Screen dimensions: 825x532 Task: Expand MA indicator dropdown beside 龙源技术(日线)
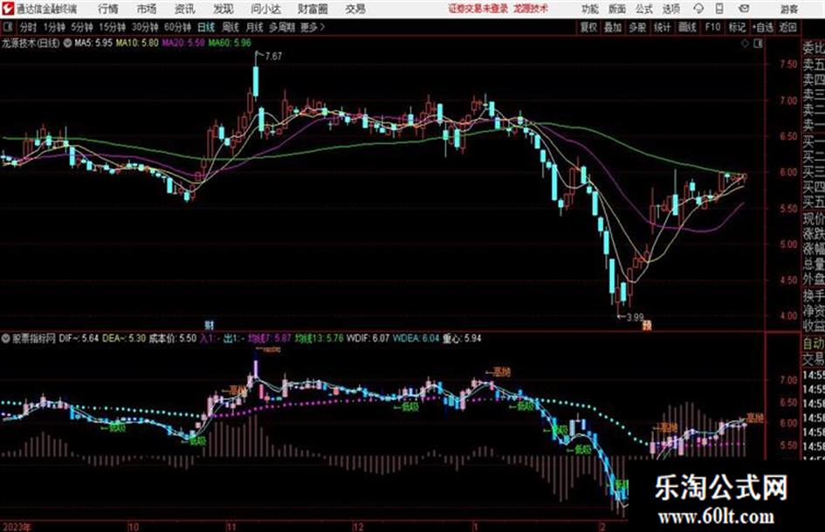click(x=67, y=44)
